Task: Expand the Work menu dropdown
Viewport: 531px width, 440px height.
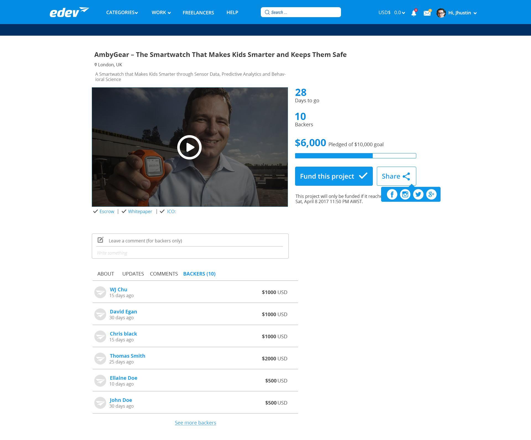Action: click(161, 12)
